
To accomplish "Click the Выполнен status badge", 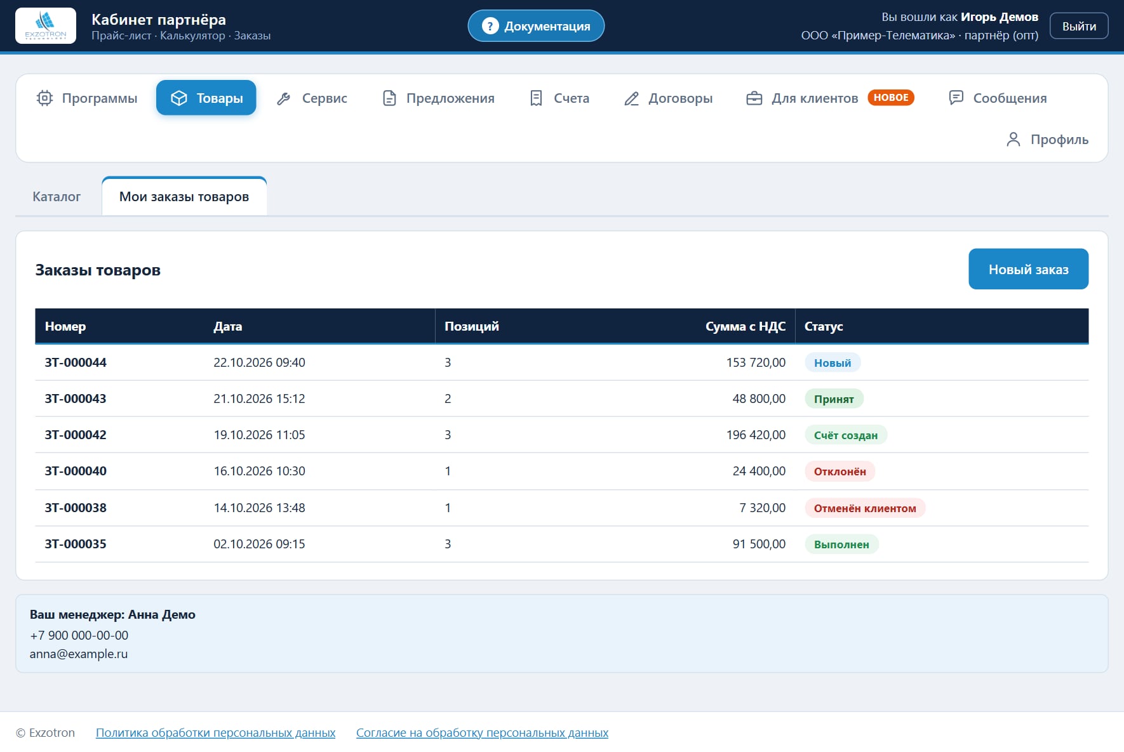I will pos(841,544).
